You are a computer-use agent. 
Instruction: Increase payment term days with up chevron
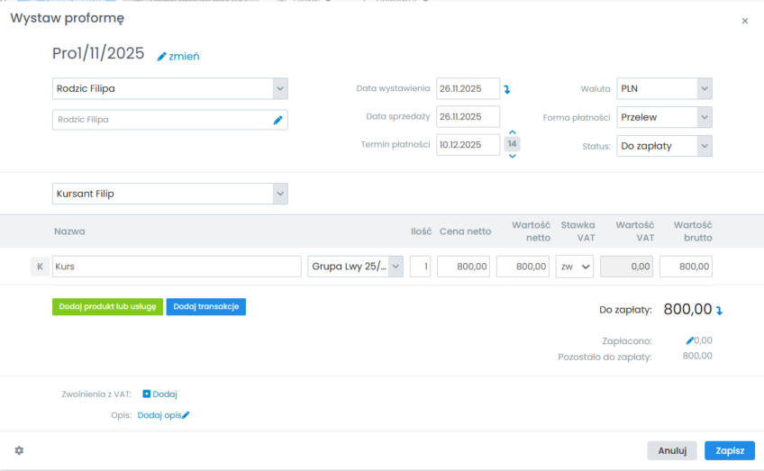(512, 131)
